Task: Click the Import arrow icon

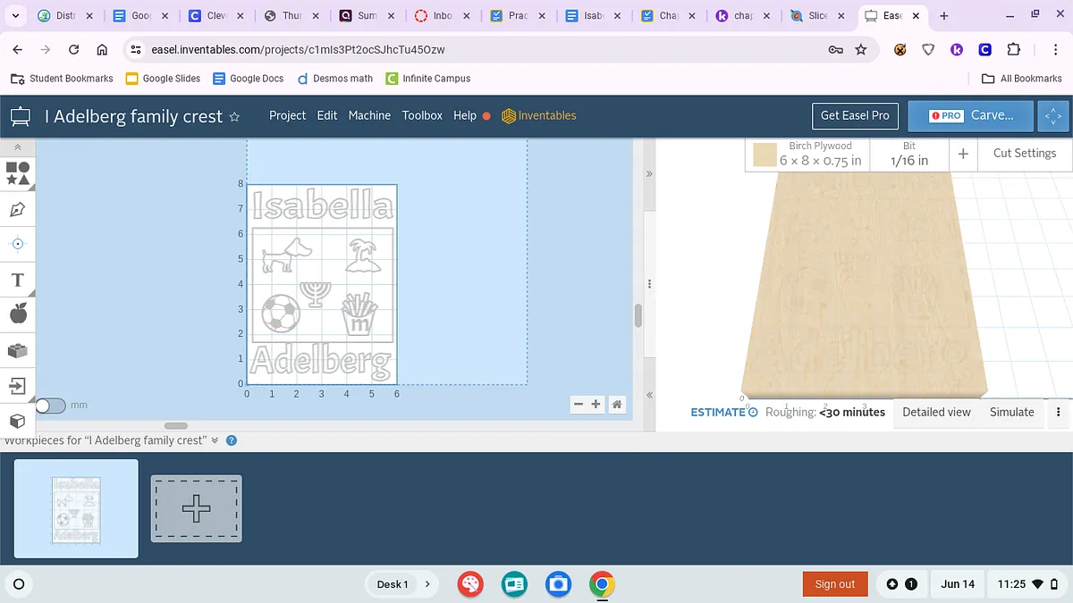Action: pos(18,385)
